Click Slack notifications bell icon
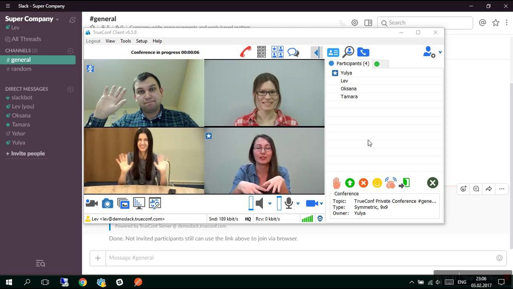 click(72, 20)
